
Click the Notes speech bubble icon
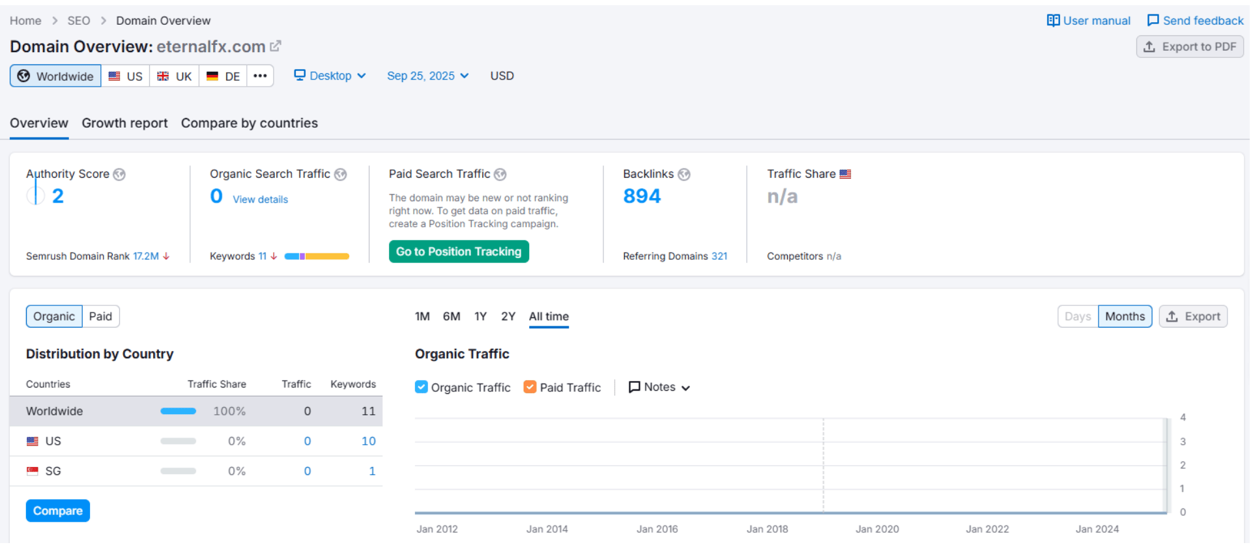[634, 387]
